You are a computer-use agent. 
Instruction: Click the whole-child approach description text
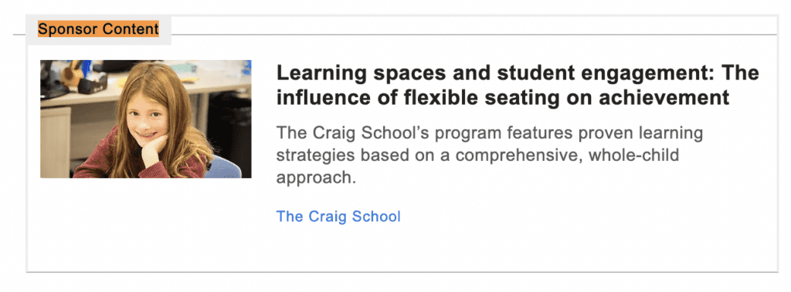tap(489, 156)
